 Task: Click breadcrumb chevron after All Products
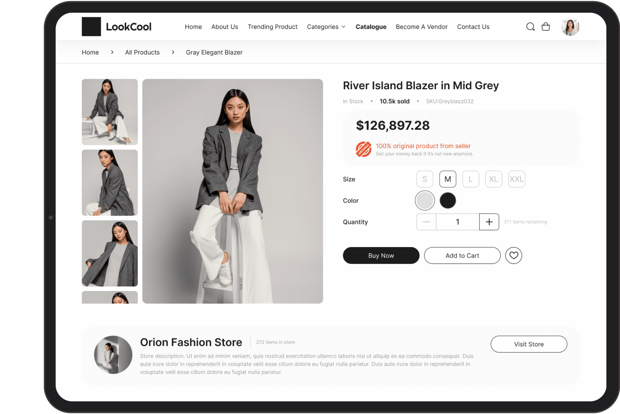tap(173, 52)
